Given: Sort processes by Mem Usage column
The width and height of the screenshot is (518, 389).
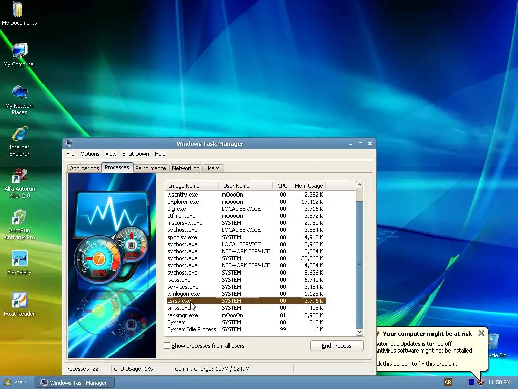Looking at the screenshot, I should click(308, 186).
